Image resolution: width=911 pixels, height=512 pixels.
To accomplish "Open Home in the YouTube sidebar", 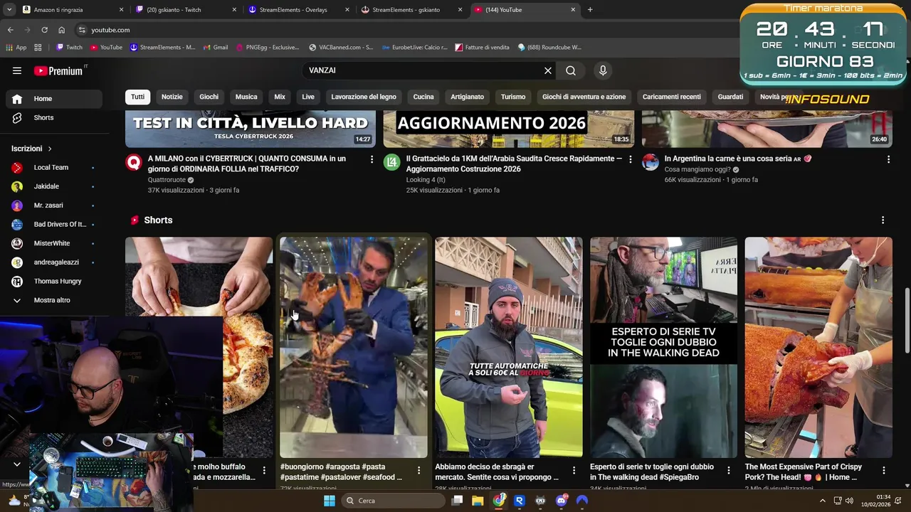I will point(53,99).
